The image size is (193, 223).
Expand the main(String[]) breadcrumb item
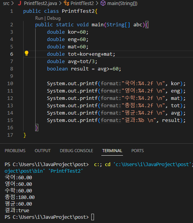click(x=122, y=3)
